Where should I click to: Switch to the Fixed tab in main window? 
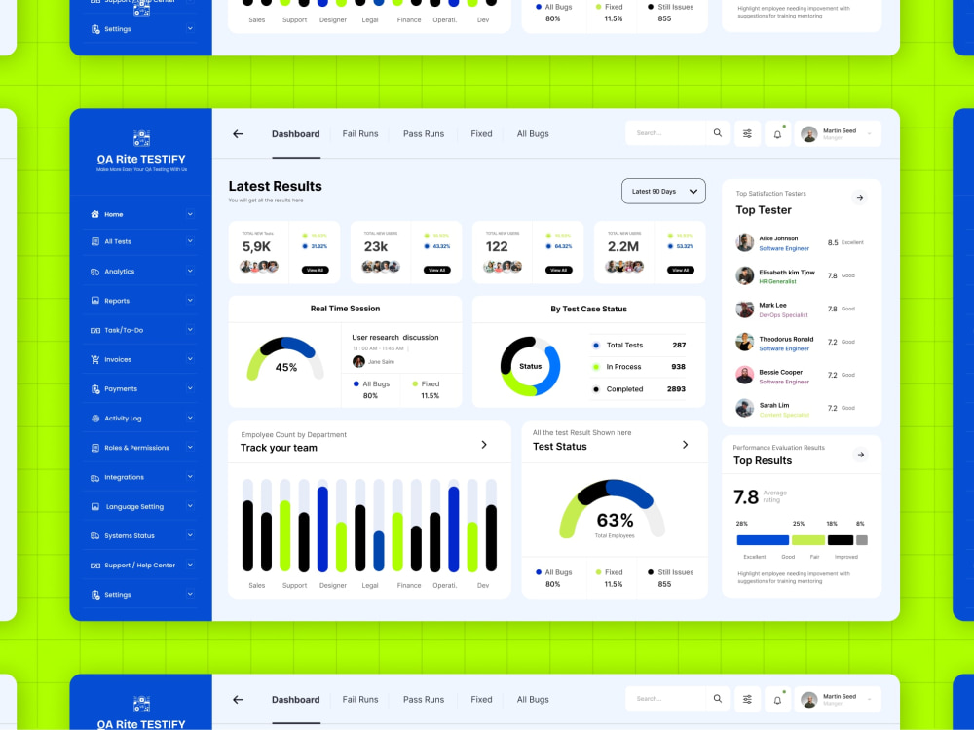coord(481,134)
